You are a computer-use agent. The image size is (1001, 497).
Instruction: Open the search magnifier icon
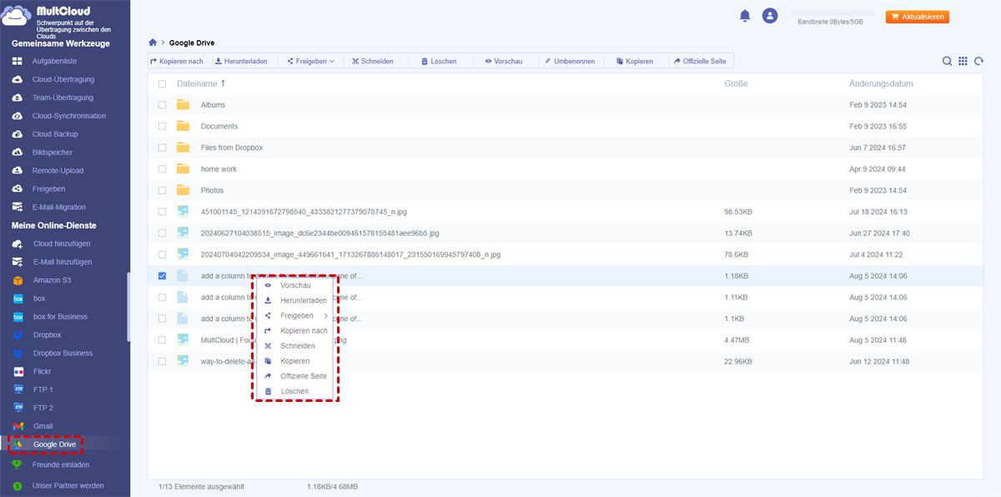click(x=947, y=61)
